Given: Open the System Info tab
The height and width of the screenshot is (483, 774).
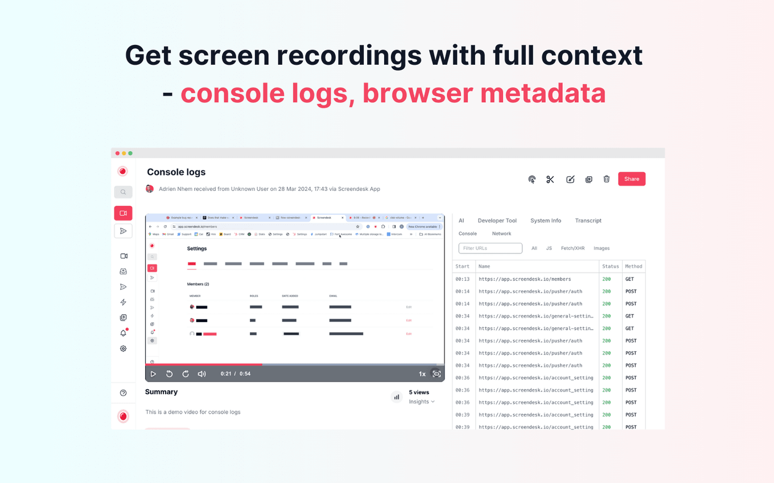Looking at the screenshot, I should coord(546,220).
